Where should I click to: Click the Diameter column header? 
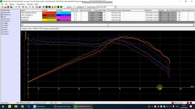[162, 10]
